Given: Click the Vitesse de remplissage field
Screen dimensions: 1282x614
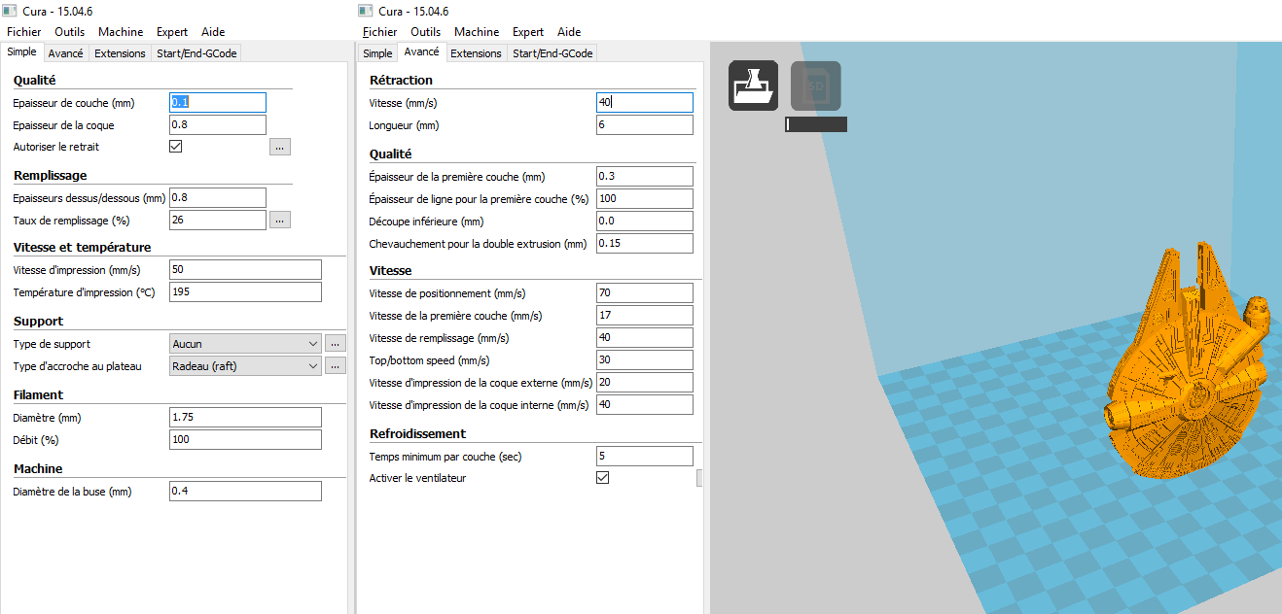Looking at the screenshot, I should point(644,337).
